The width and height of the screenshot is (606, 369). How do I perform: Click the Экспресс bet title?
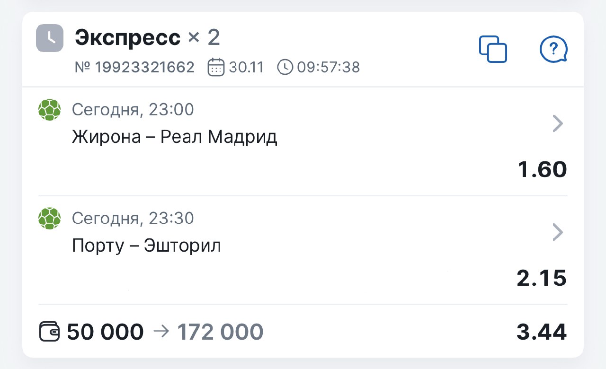click(128, 38)
